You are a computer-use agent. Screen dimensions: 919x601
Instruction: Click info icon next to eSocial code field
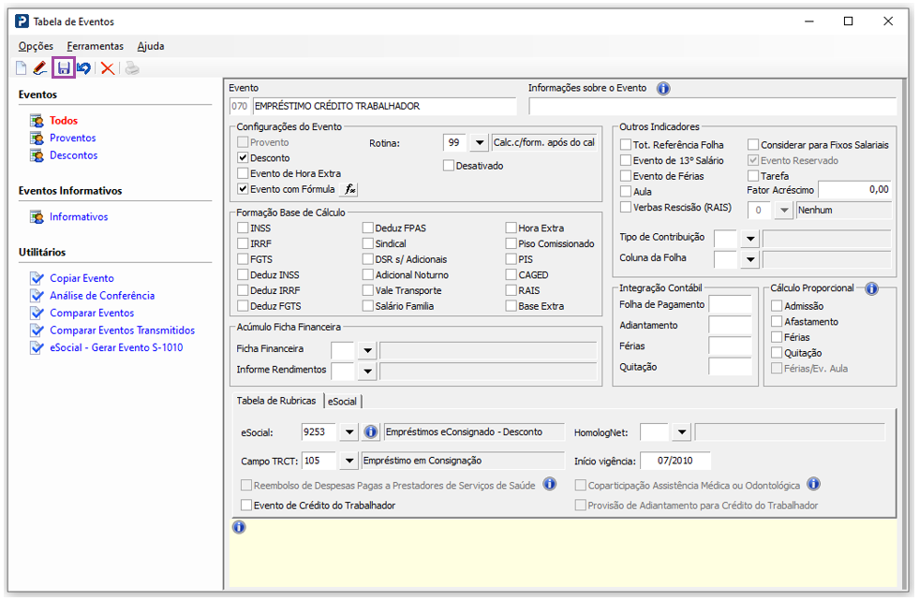[370, 432]
